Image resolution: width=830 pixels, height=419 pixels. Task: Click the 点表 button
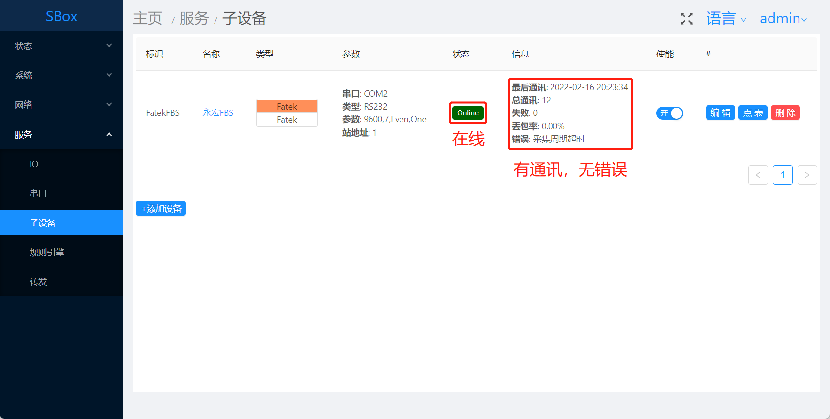coord(753,113)
